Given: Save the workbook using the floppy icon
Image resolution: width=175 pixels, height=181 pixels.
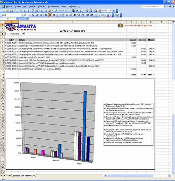Looking at the screenshot, I should pyautogui.click(x=11, y=11).
